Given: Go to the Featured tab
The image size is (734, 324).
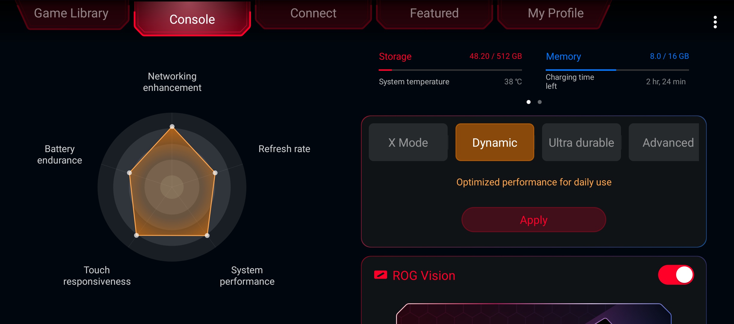Looking at the screenshot, I should tap(434, 13).
